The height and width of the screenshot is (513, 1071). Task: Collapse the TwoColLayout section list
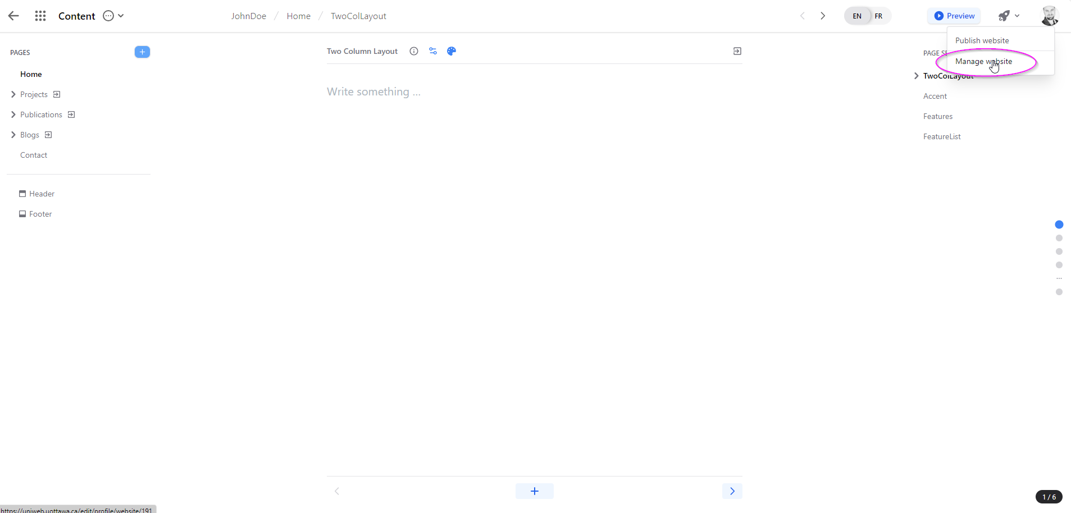point(916,75)
